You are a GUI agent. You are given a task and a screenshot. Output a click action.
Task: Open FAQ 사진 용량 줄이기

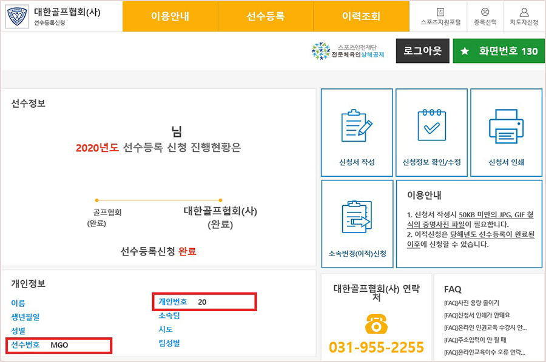(x=471, y=303)
